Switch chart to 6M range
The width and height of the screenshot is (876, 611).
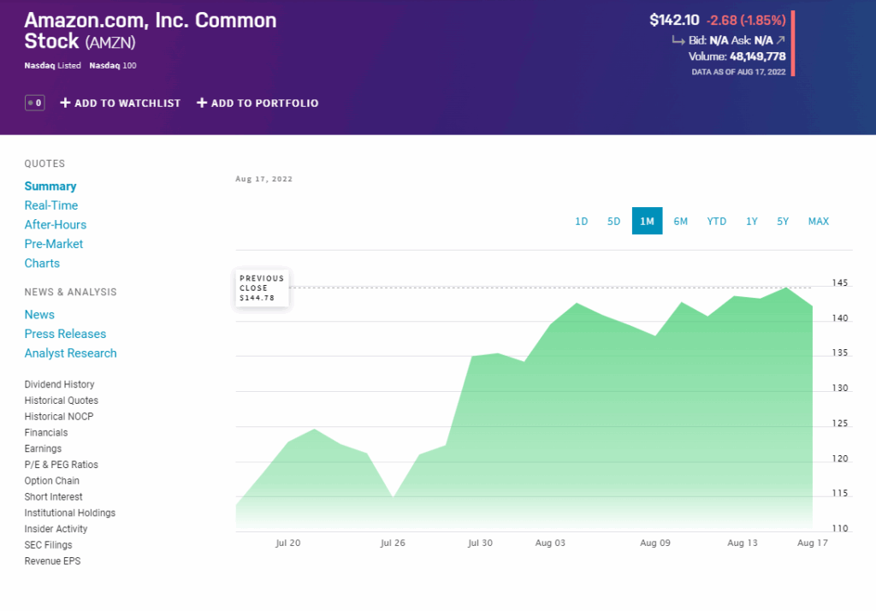[x=680, y=222]
